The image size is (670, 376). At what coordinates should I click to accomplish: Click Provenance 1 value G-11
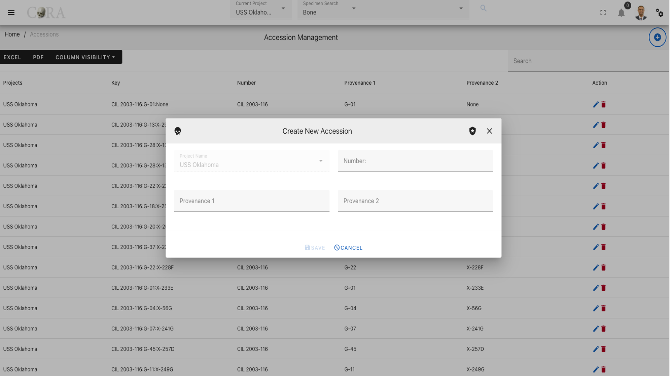(x=349, y=369)
